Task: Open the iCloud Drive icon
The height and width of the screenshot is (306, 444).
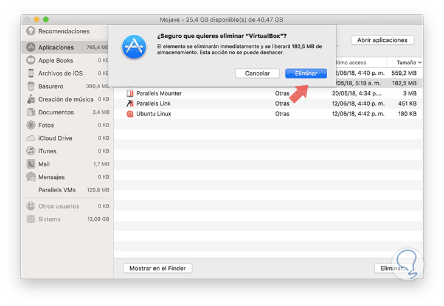Action: point(30,138)
